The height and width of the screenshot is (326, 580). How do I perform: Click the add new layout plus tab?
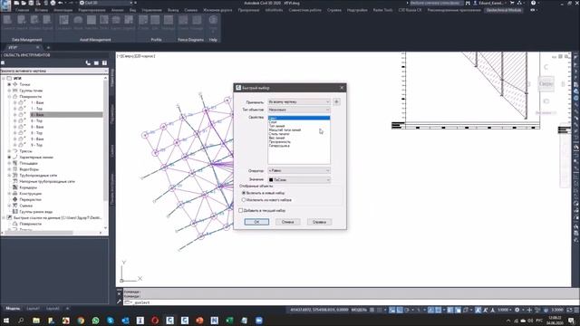pyautogui.click(x=67, y=308)
